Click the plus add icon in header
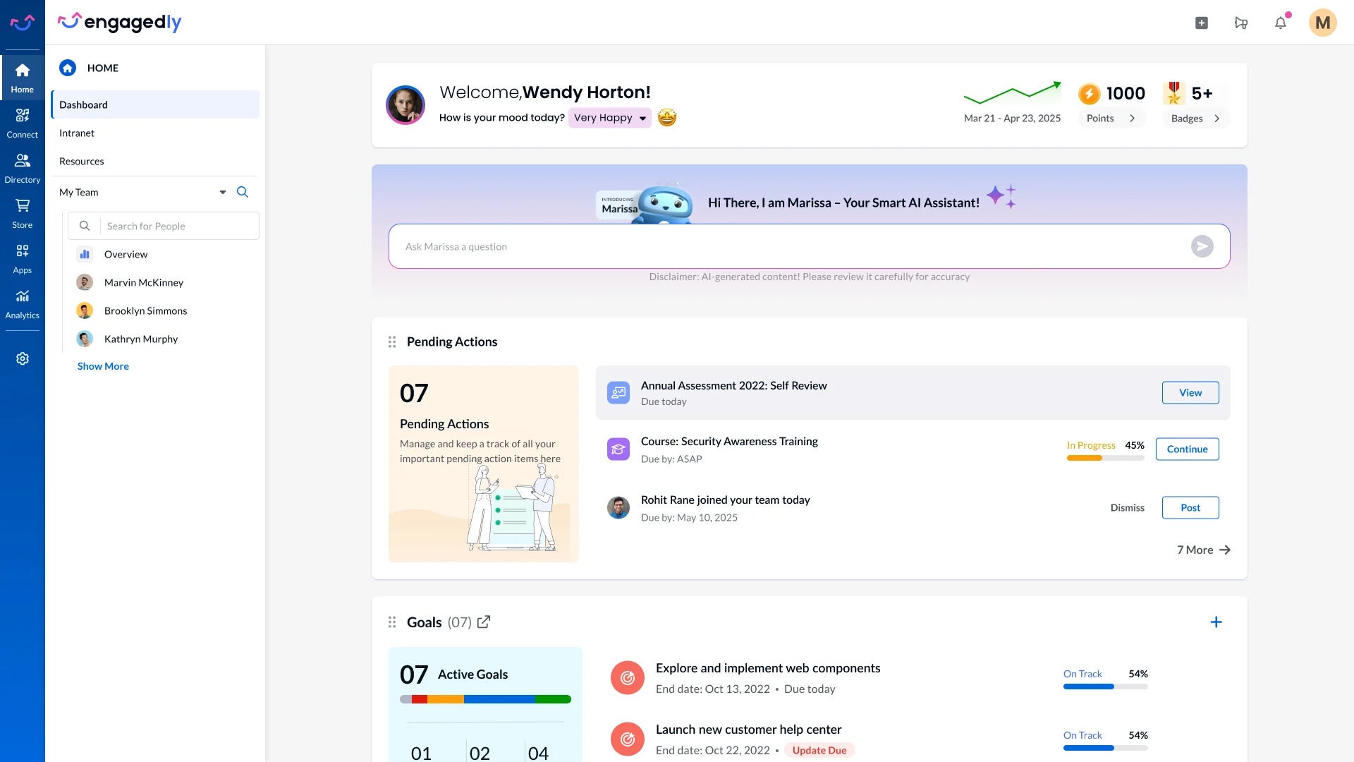Image resolution: width=1354 pixels, height=762 pixels. 1202,23
